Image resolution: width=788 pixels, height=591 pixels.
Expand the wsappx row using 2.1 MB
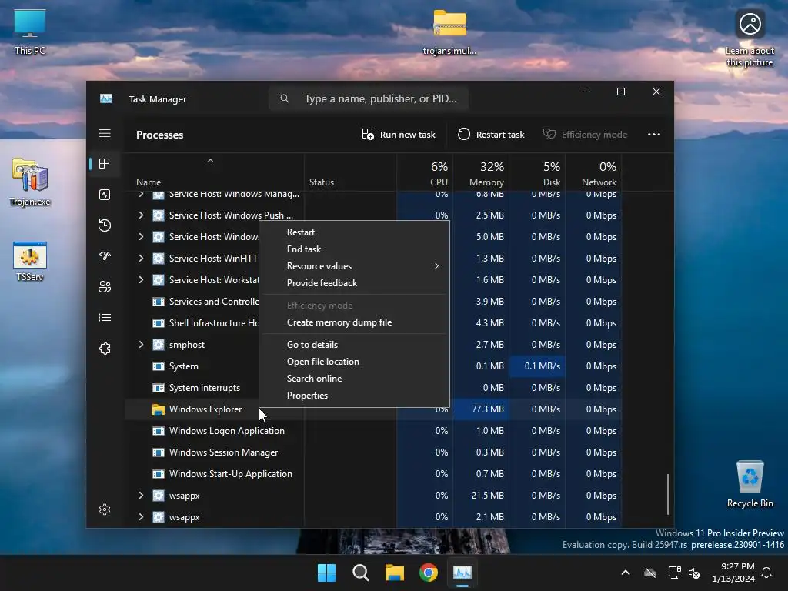(x=142, y=517)
